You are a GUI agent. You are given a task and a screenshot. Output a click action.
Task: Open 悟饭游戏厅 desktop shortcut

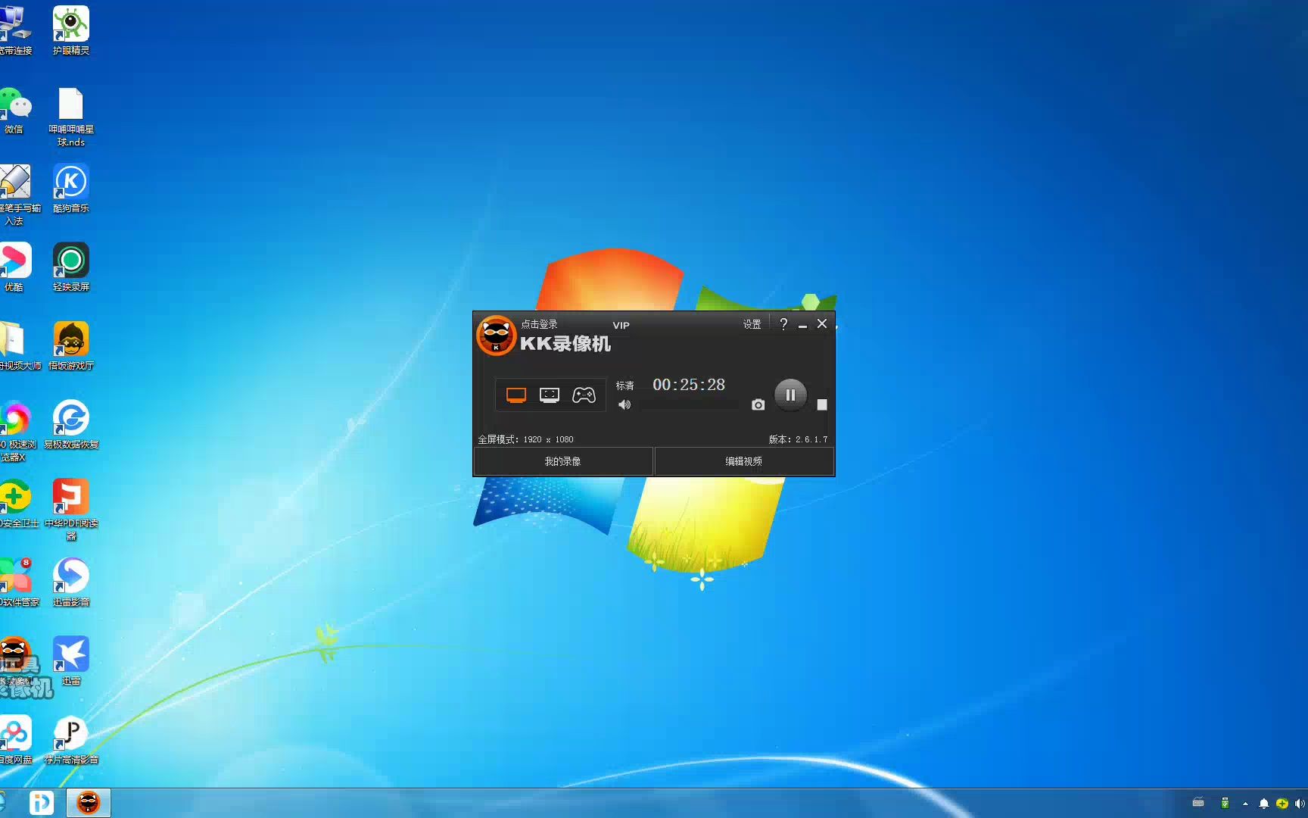[71, 345]
